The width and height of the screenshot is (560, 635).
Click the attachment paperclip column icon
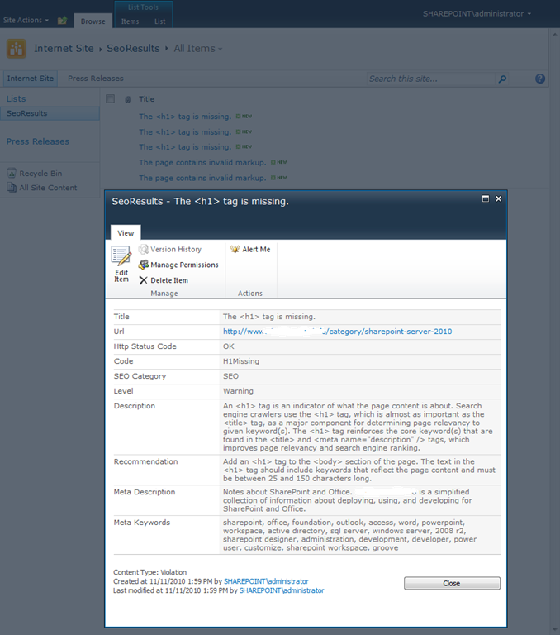click(x=127, y=99)
